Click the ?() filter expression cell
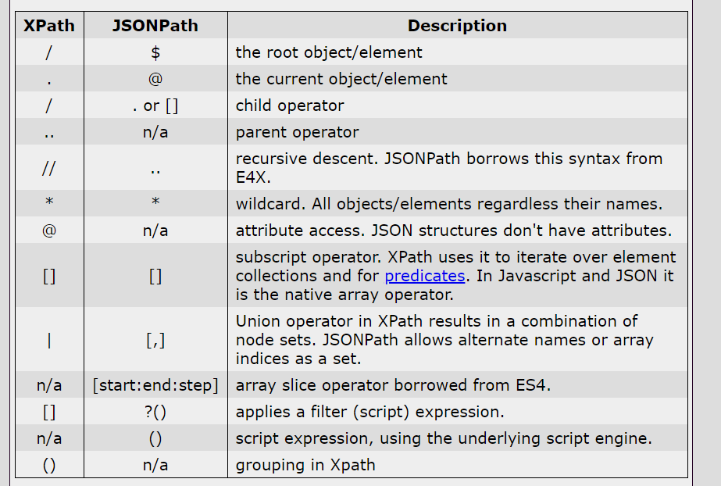 [155, 412]
